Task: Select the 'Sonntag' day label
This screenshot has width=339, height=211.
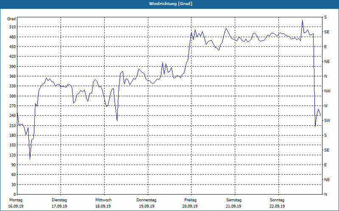Action: point(277,200)
